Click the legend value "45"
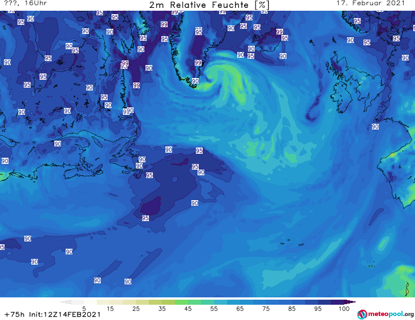The width and height of the screenshot is (415, 320). [188, 309]
